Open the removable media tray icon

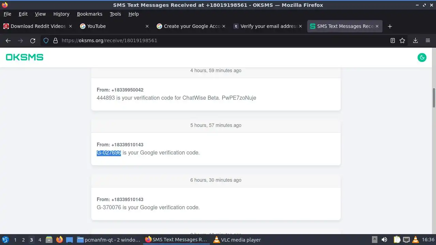[x=374, y=240]
